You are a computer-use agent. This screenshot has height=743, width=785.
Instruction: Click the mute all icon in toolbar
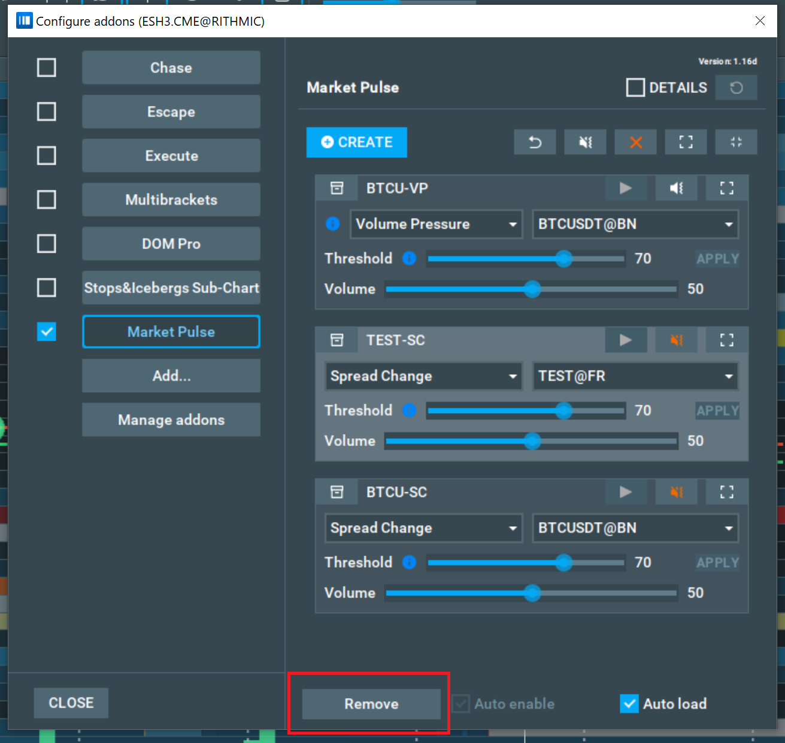click(x=585, y=142)
